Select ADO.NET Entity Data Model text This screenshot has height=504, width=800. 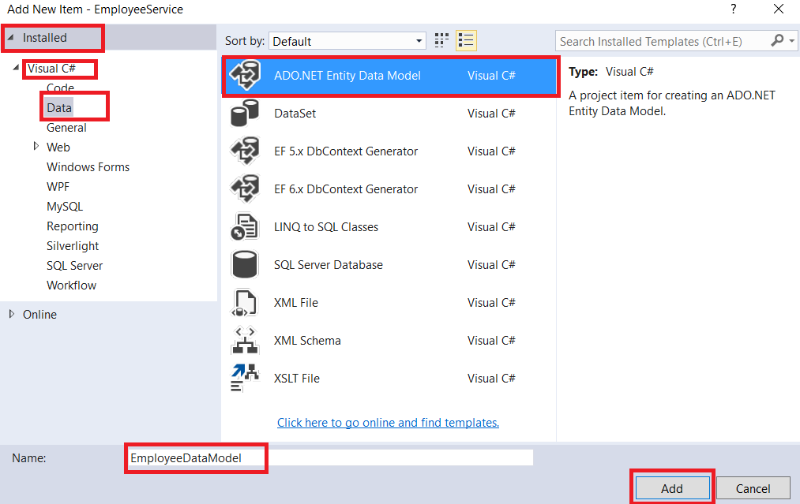(347, 76)
